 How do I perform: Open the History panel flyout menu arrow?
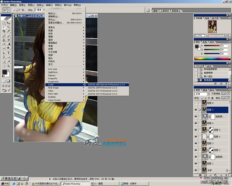pyautogui.click(x=230, y=66)
